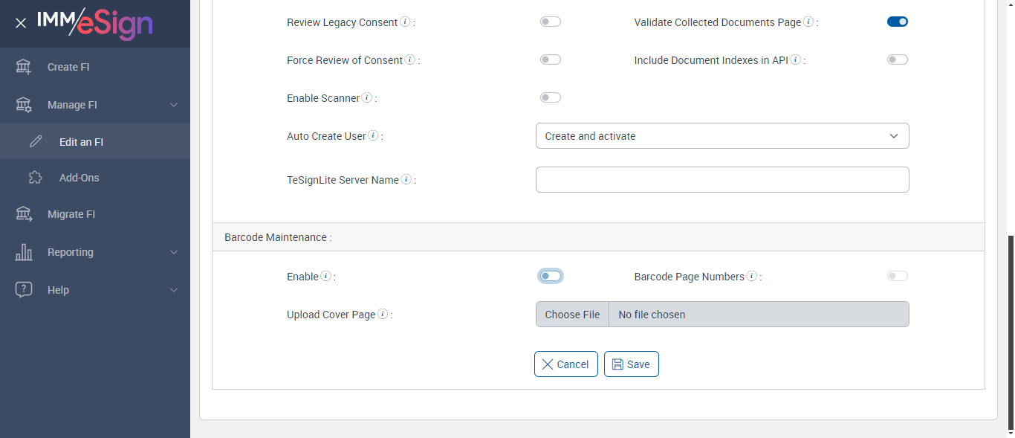Open the Auto Create User dropdown
The width and height of the screenshot is (1015, 438).
[x=721, y=136]
